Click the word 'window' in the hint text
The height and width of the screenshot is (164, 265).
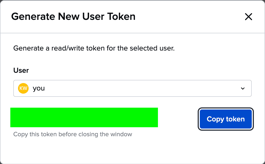tap(121, 134)
